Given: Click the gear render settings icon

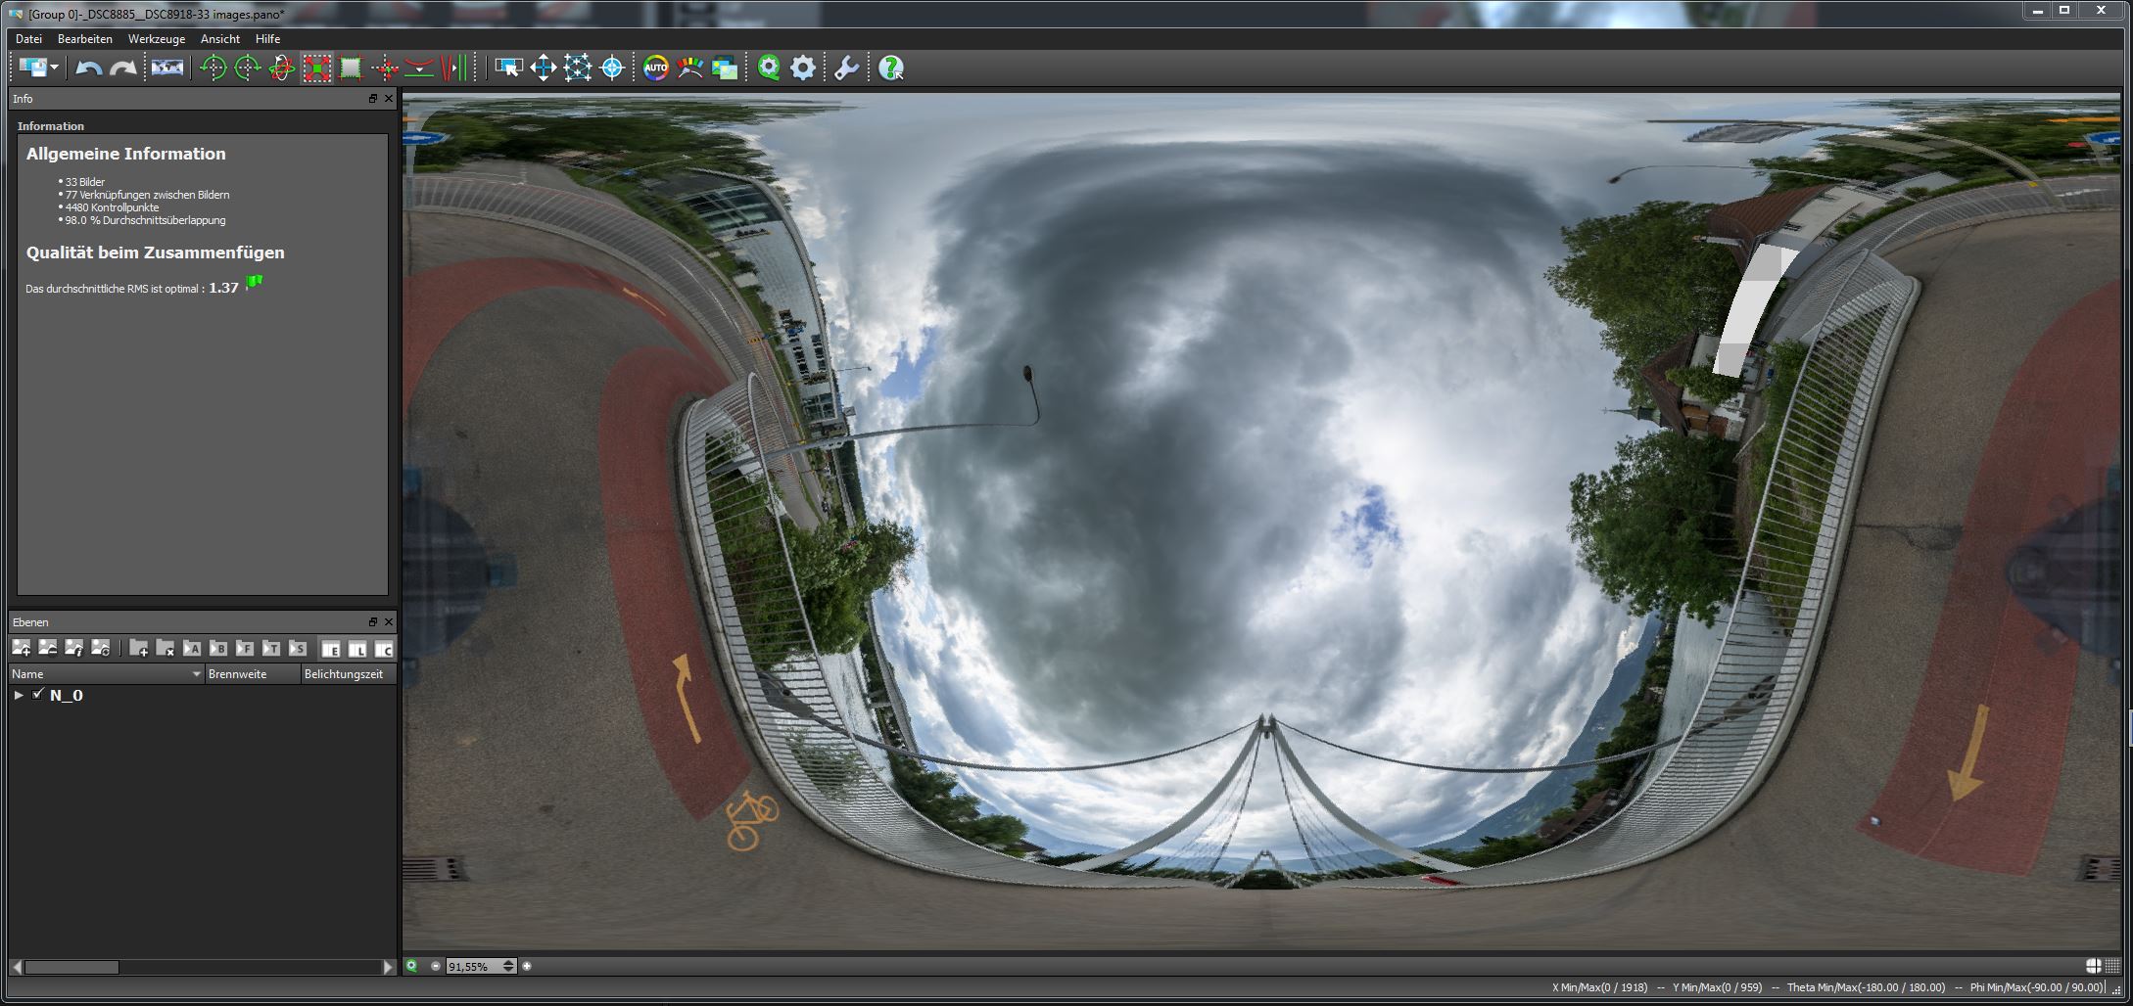Looking at the screenshot, I should pyautogui.click(x=802, y=68).
